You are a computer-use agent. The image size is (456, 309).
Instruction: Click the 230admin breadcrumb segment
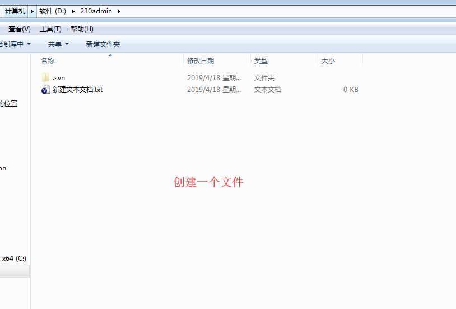point(96,11)
